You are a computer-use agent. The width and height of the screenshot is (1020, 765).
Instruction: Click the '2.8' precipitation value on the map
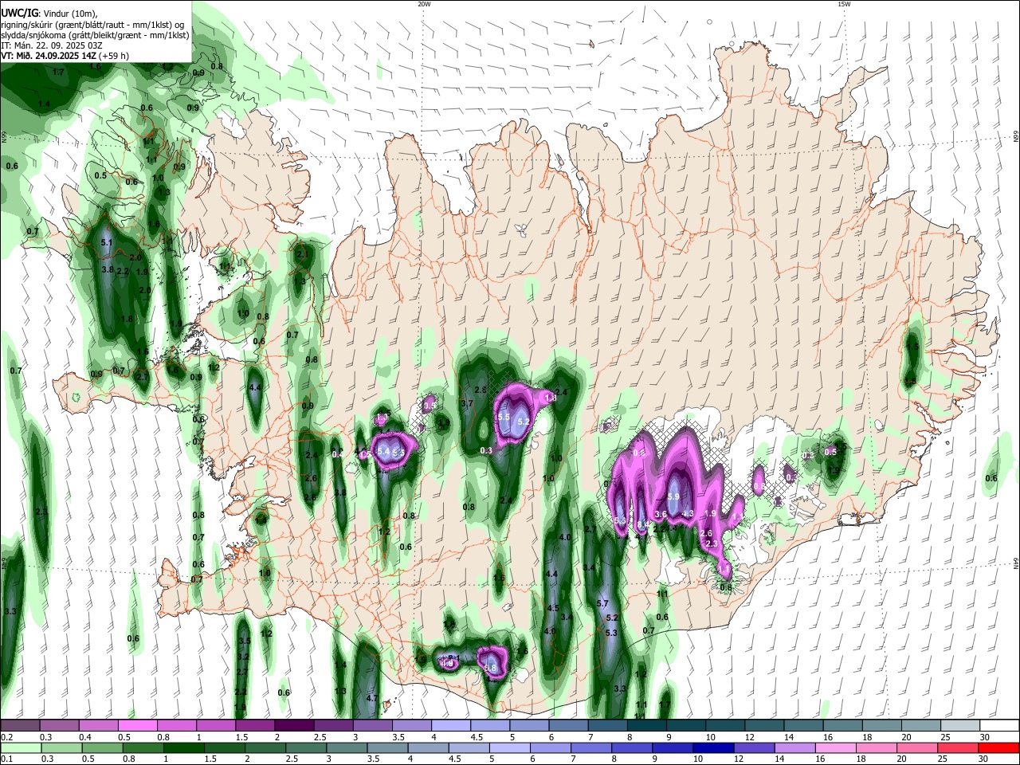tap(481, 390)
